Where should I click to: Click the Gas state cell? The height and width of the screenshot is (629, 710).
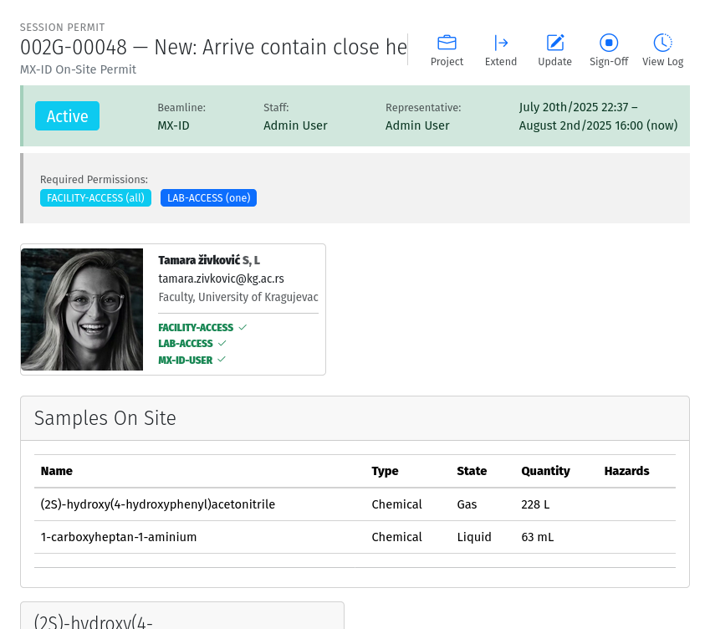[467, 504]
